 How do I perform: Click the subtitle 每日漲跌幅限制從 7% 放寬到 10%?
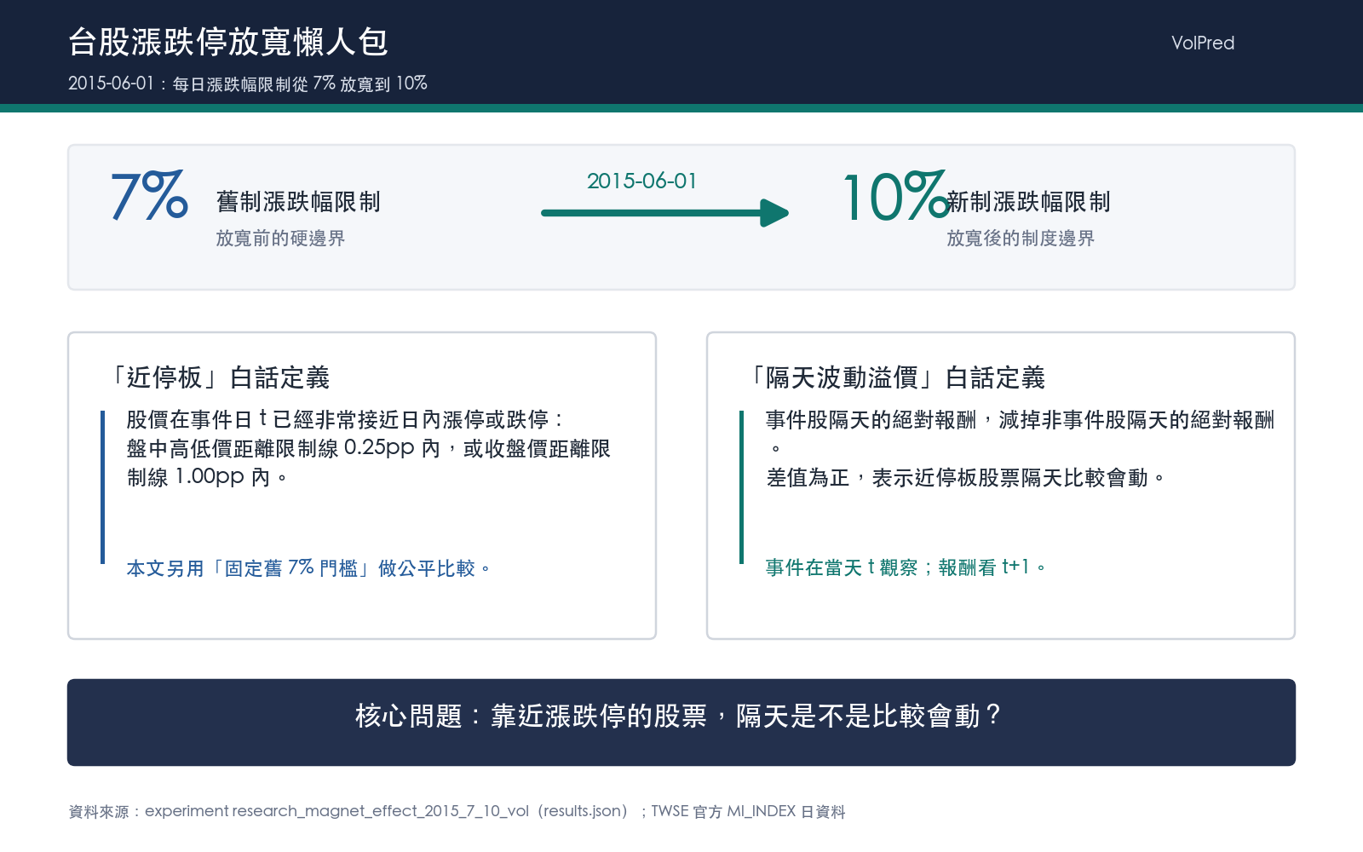pyautogui.click(x=300, y=83)
